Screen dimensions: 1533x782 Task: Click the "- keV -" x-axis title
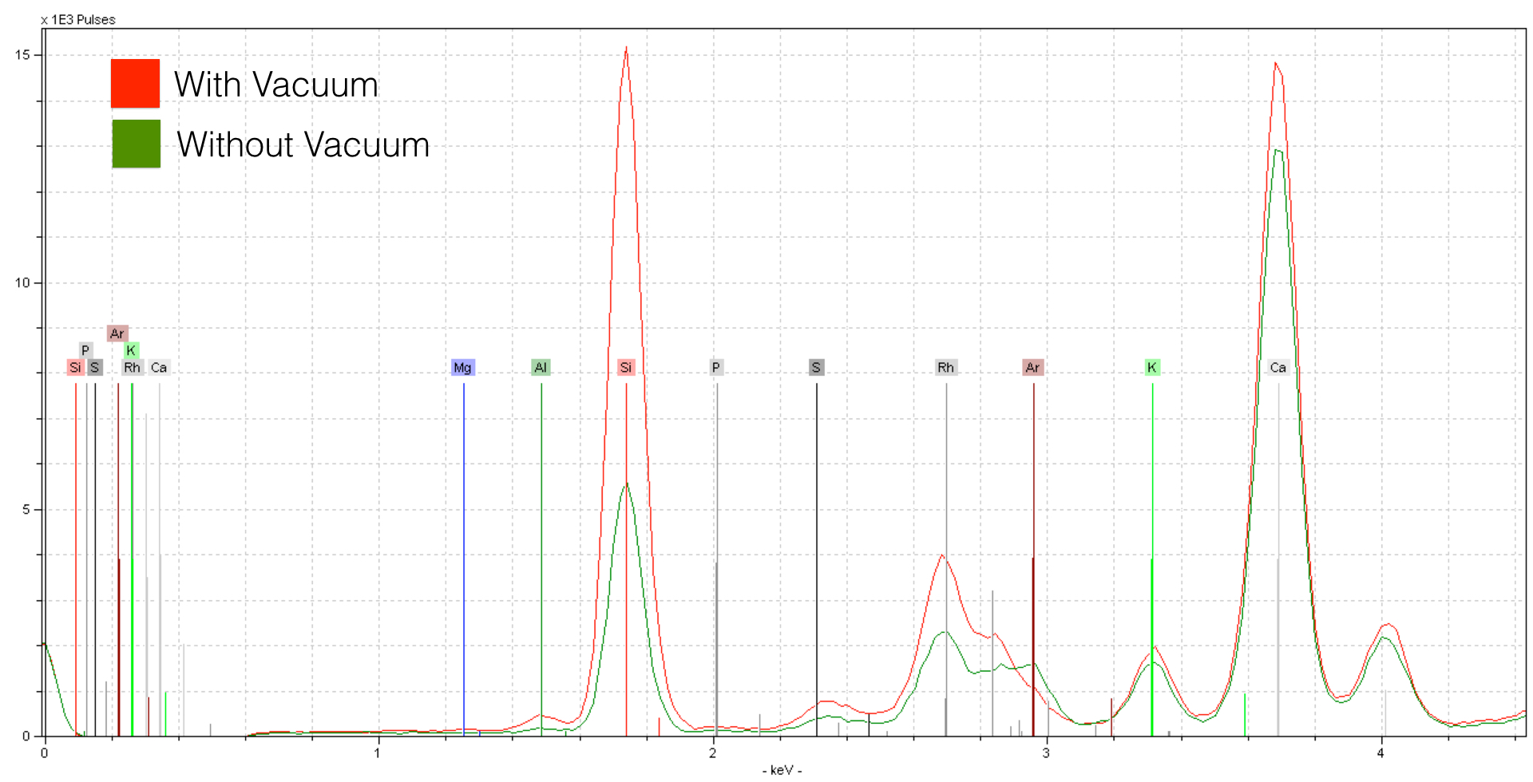tap(782, 770)
